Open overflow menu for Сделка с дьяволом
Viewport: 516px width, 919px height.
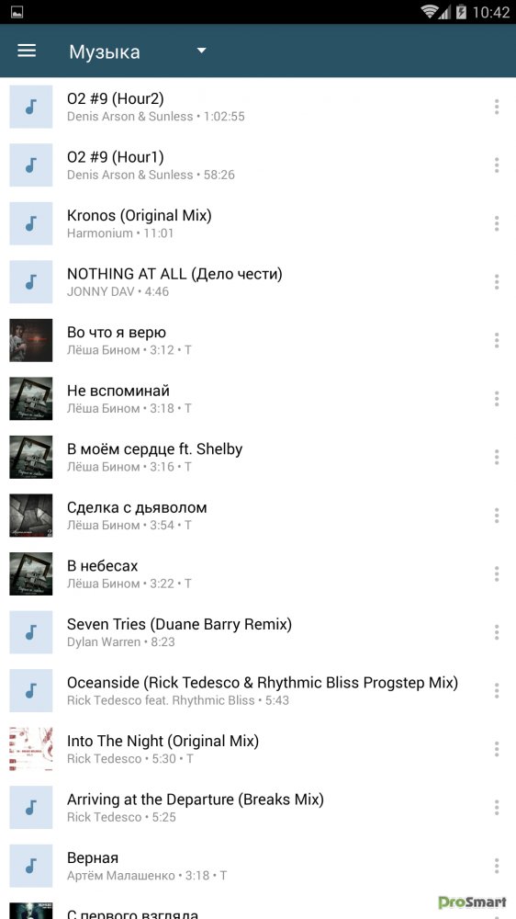click(x=496, y=516)
